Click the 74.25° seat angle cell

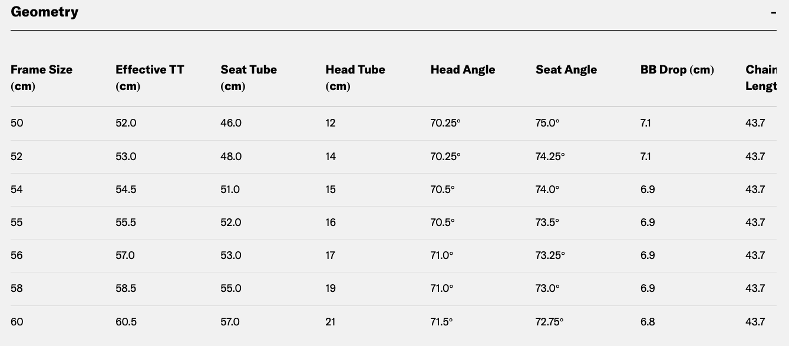tap(550, 157)
